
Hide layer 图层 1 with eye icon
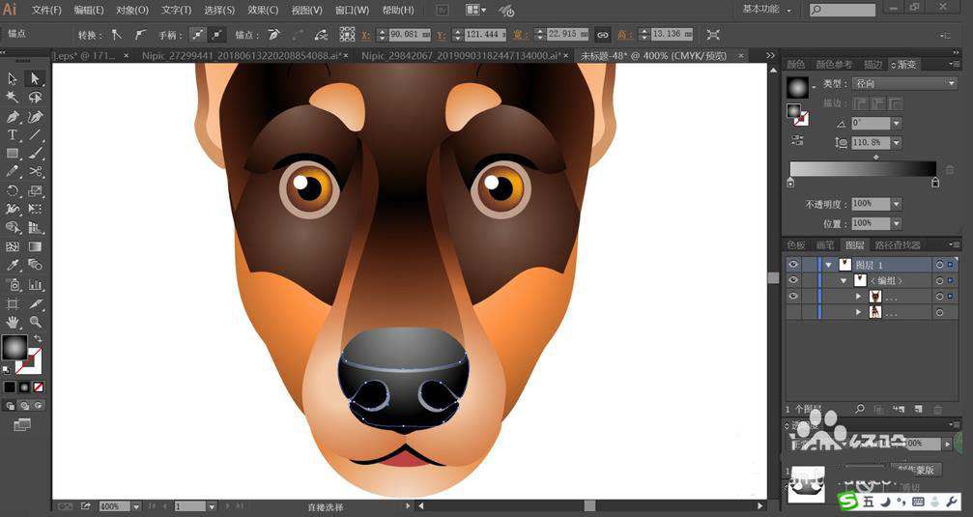[x=793, y=265]
